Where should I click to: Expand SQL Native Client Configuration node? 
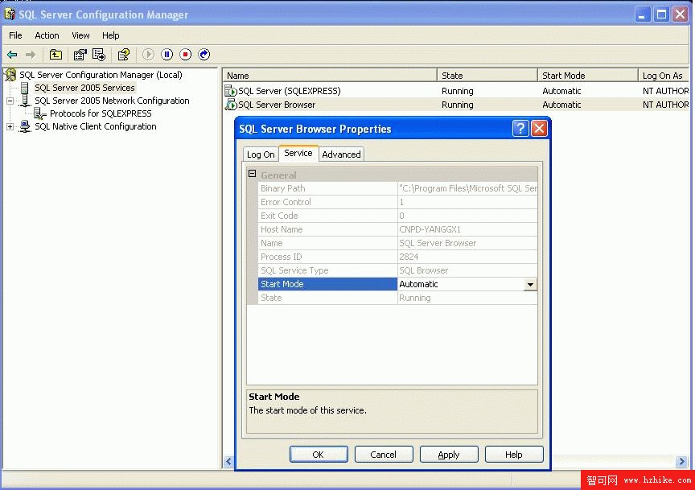point(10,127)
